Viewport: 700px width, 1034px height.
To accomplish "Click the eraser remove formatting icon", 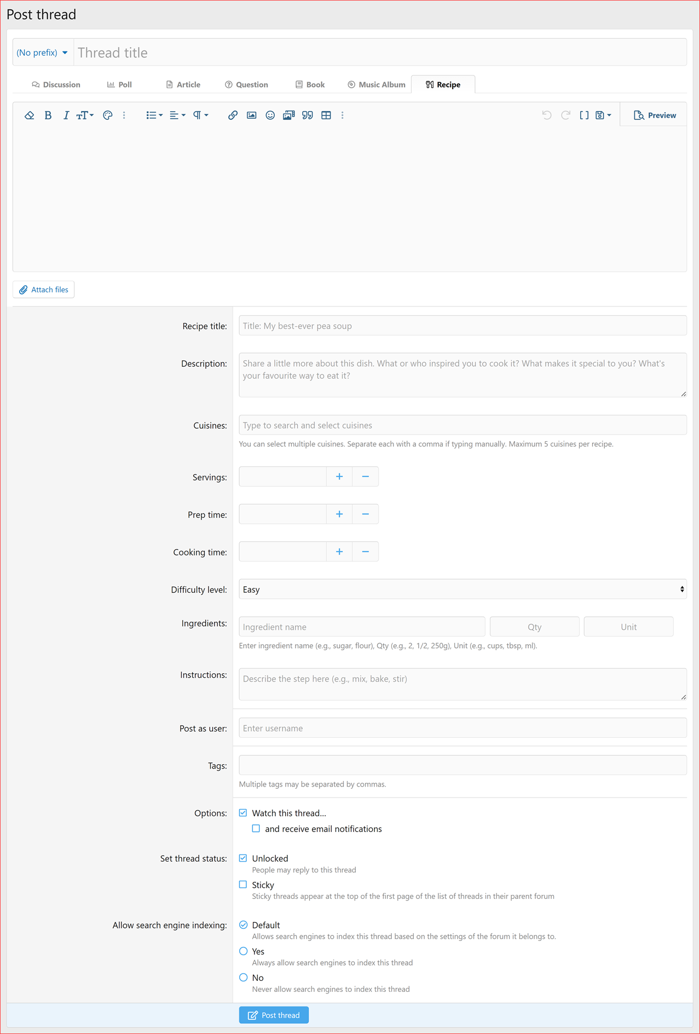I will pyautogui.click(x=30, y=115).
